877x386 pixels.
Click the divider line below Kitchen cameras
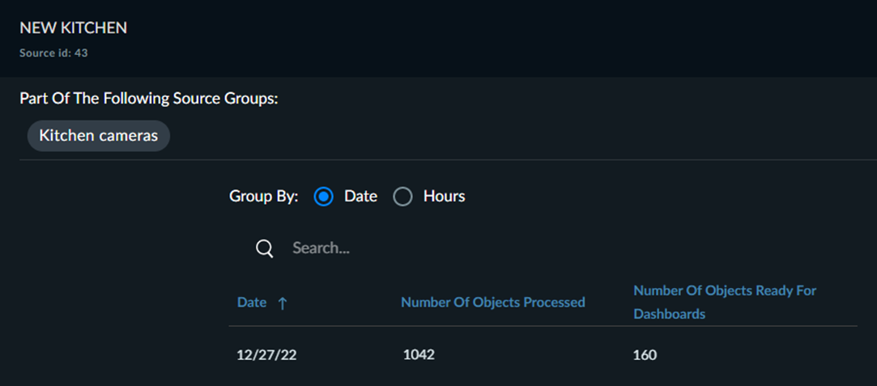[448, 159]
